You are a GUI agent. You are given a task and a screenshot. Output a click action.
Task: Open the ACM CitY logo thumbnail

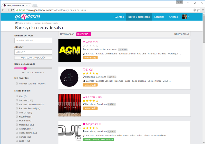(x=70, y=51)
